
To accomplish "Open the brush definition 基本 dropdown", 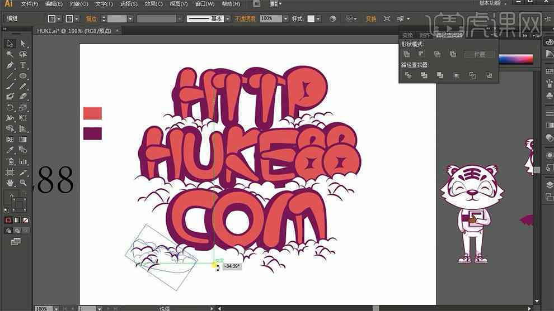I will point(228,18).
